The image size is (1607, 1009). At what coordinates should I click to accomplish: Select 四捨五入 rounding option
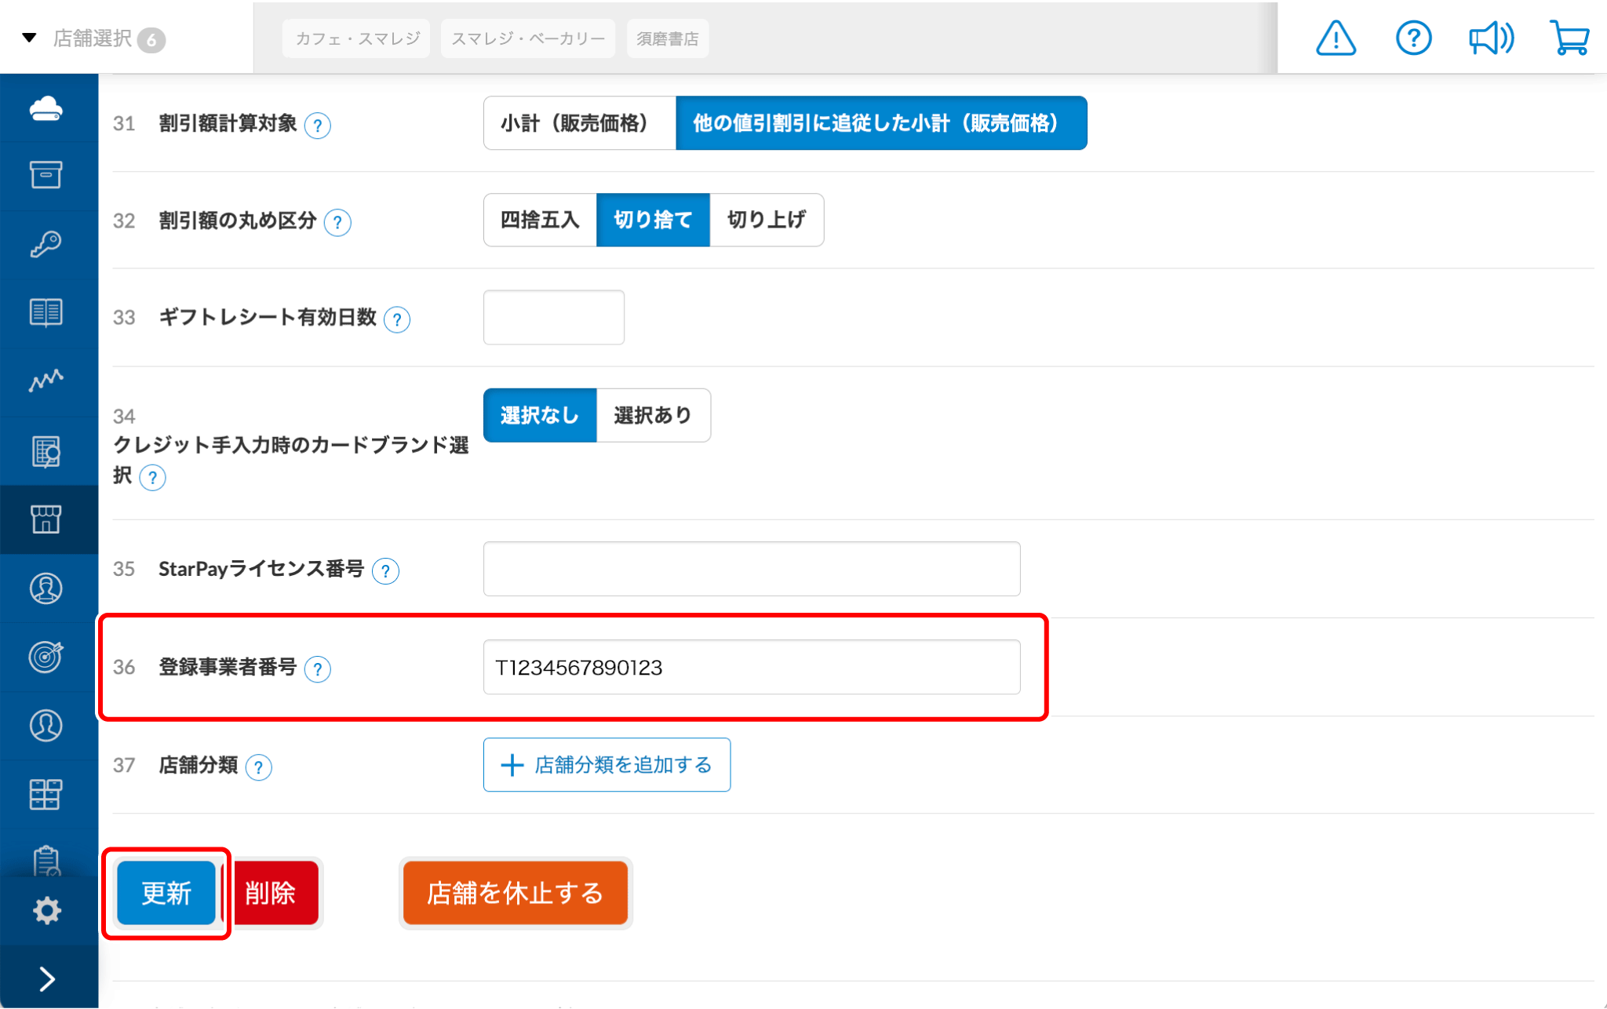tap(540, 220)
